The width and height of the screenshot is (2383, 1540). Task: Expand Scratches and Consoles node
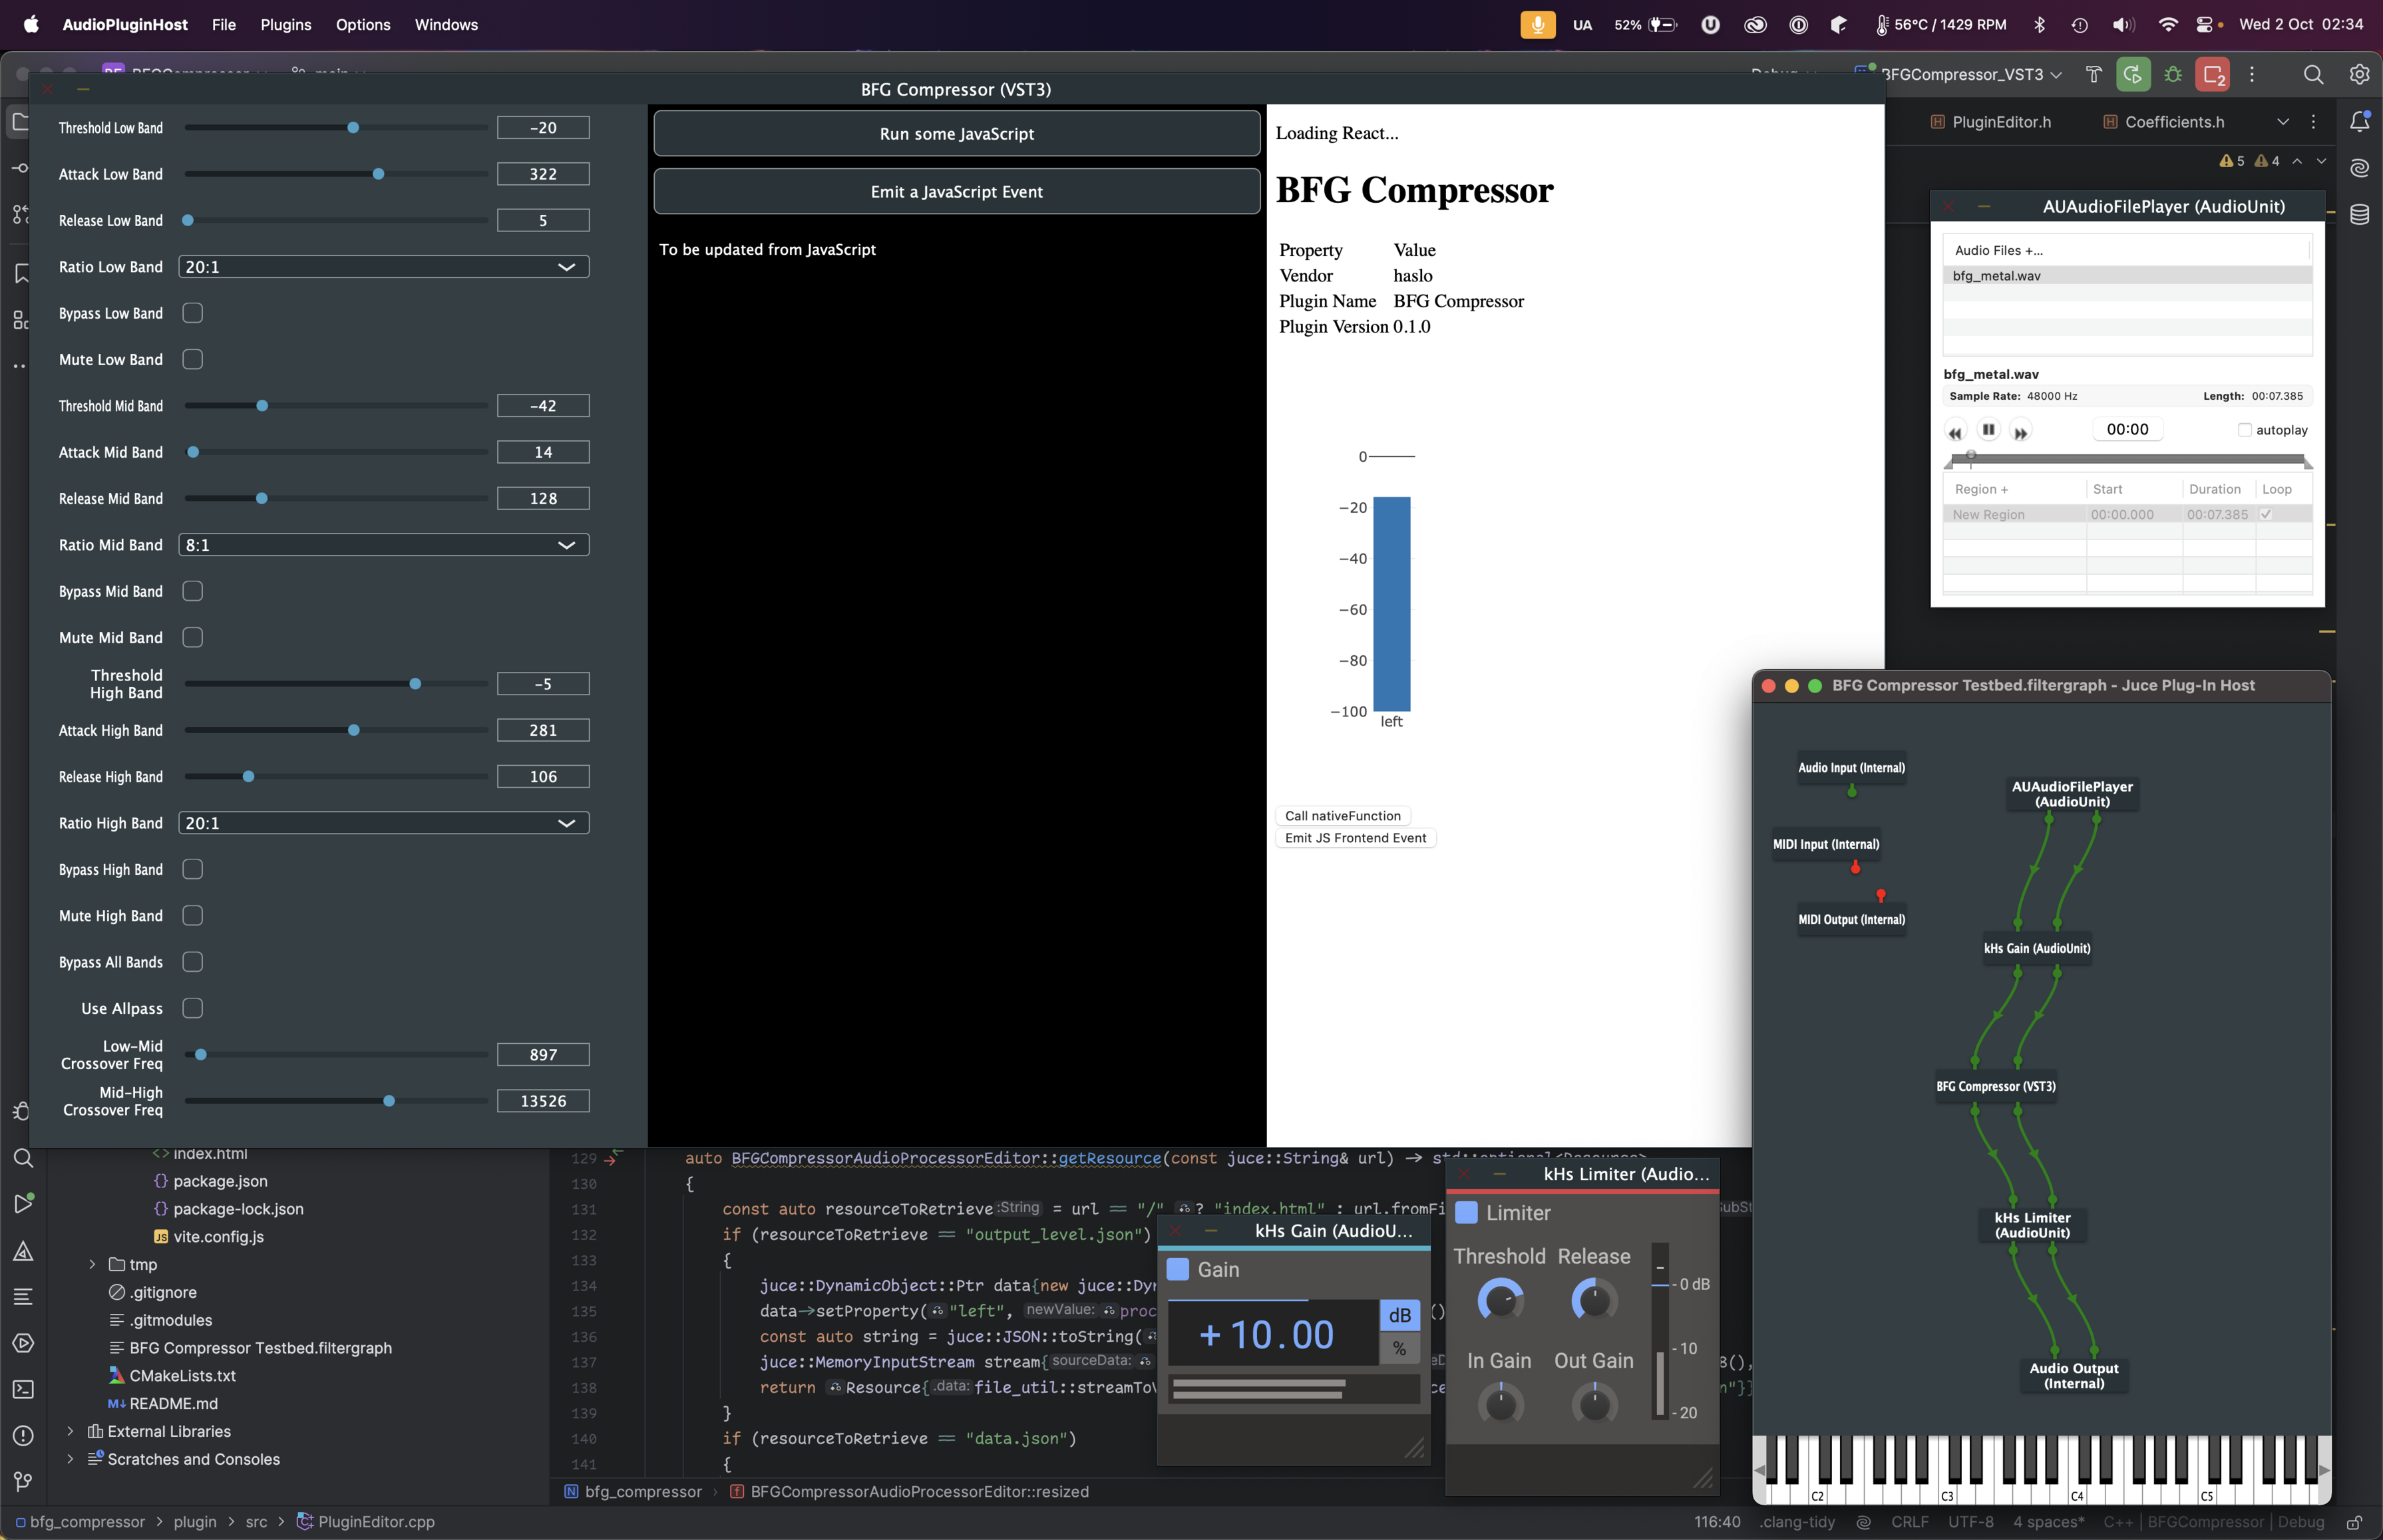click(70, 1459)
